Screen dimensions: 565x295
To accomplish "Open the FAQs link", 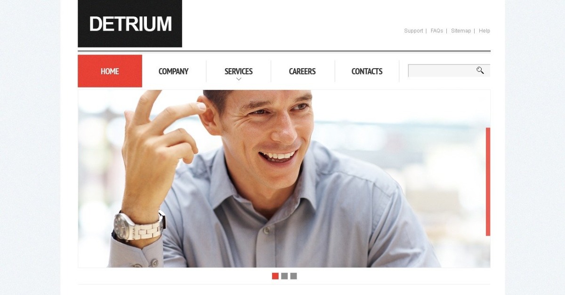I will pos(436,31).
